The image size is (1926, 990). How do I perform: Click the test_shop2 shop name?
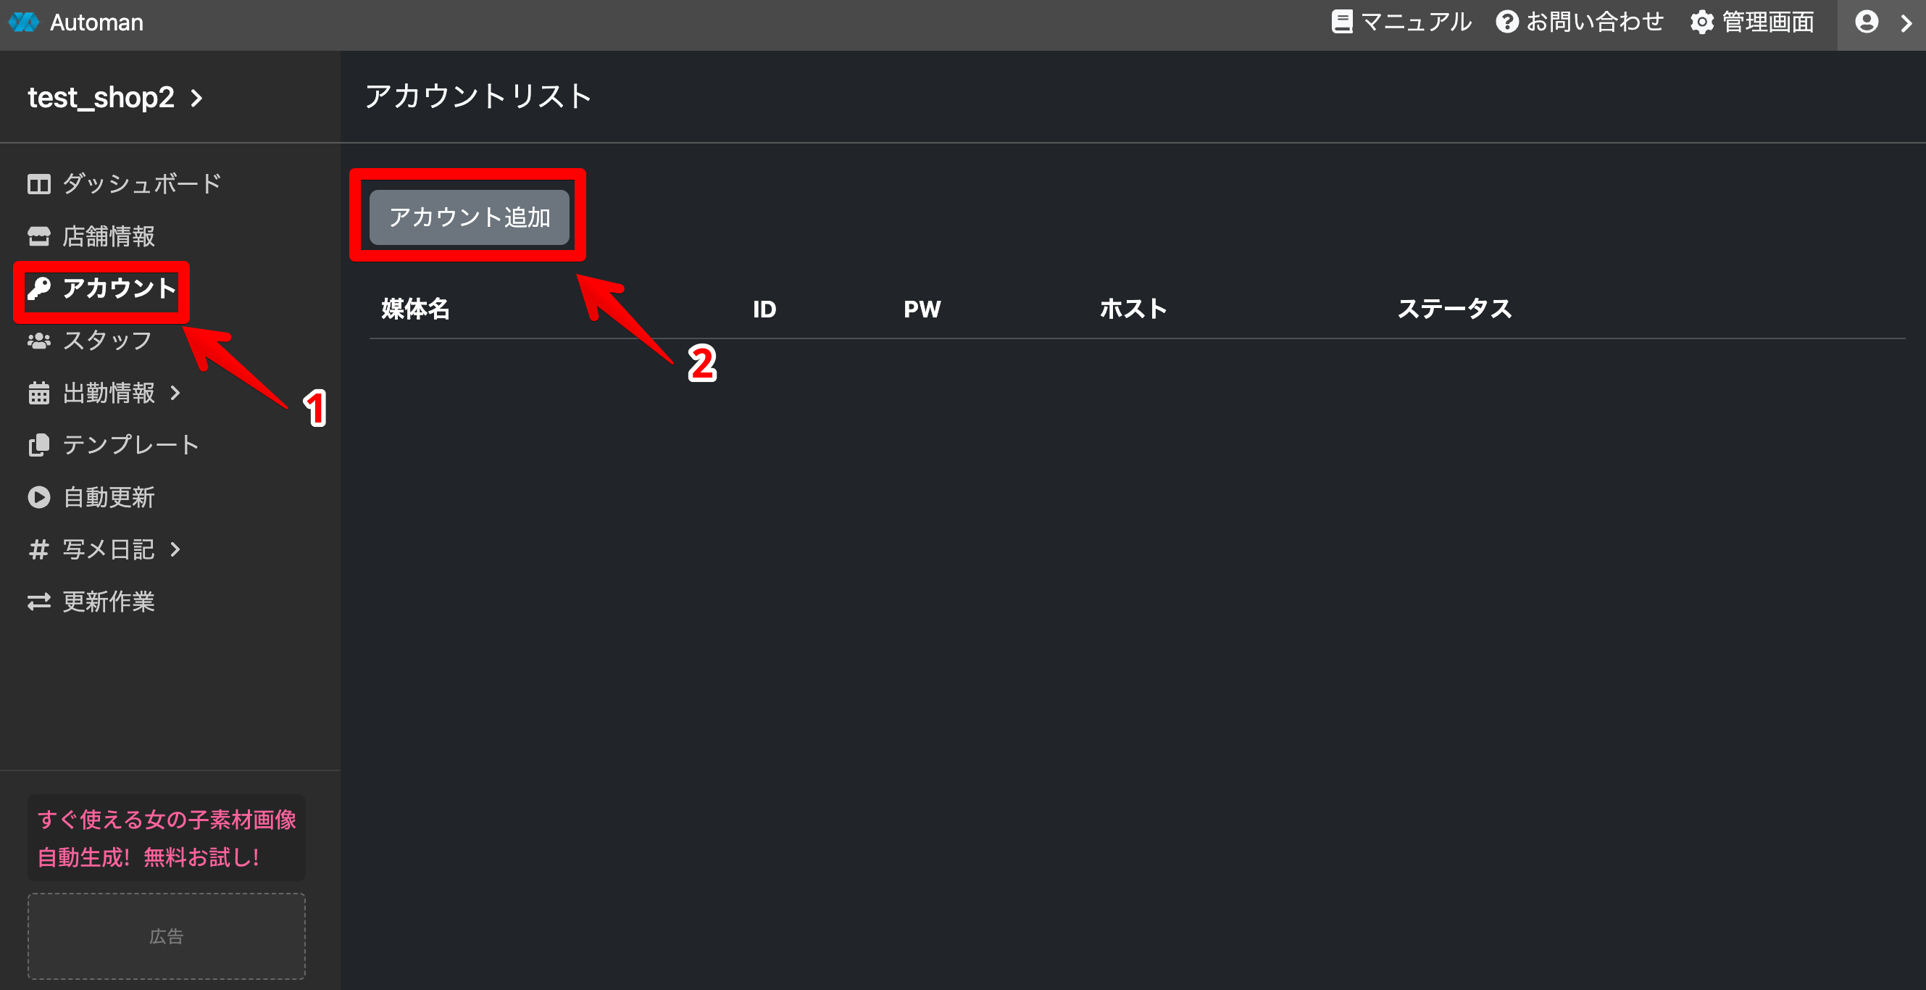[101, 97]
